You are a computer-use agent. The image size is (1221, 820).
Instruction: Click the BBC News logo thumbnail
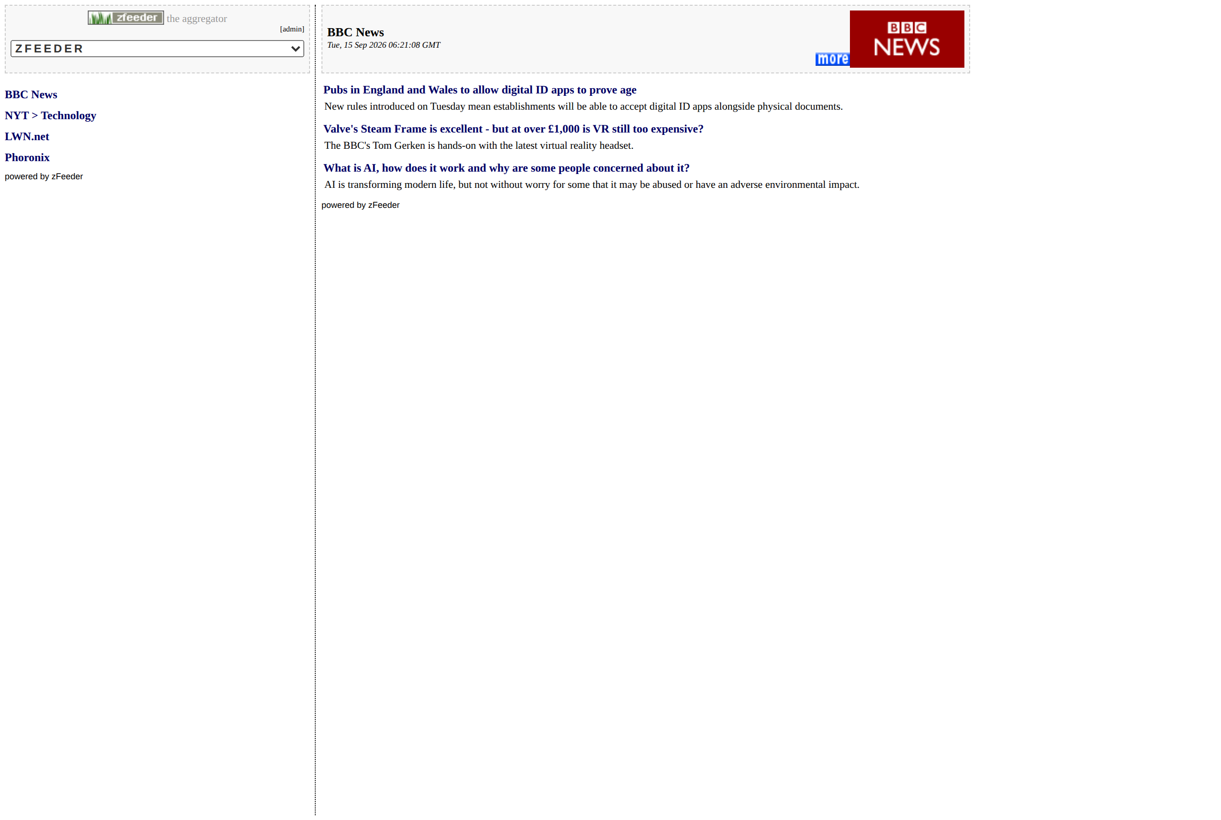click(907, 39)
